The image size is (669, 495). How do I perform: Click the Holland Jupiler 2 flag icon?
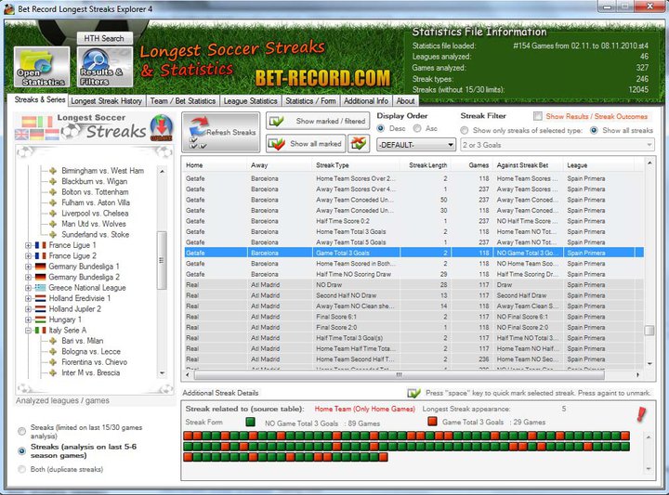pyautogui.click(x=41, y=309)
